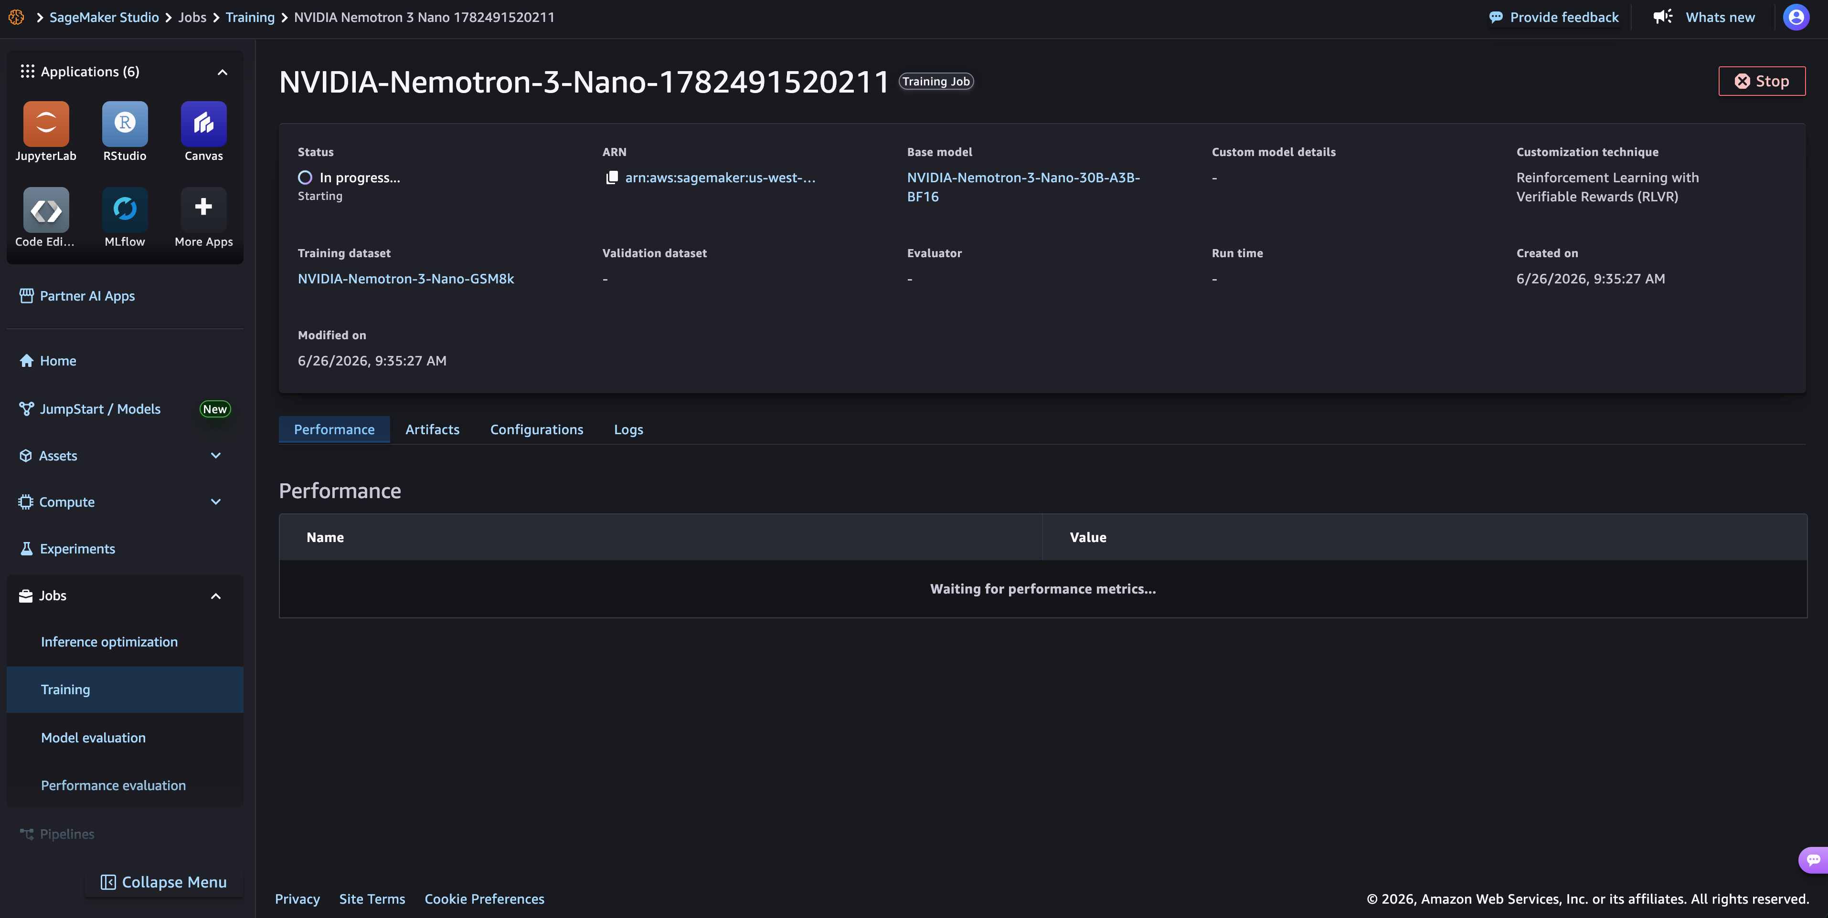Expand the Assets menu chevron
This screenshot has width=1828, height=918.
pos(216,456)
